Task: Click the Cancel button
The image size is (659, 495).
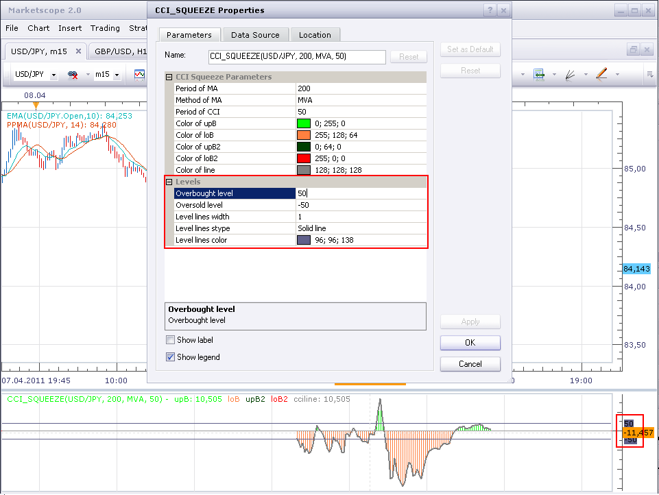Action: click(x=470, y=364)
